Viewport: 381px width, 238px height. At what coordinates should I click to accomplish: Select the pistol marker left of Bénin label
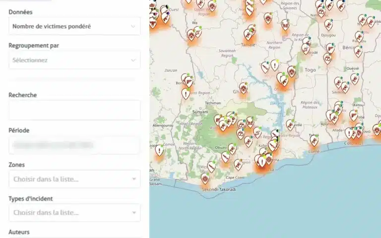click(330, 49)
